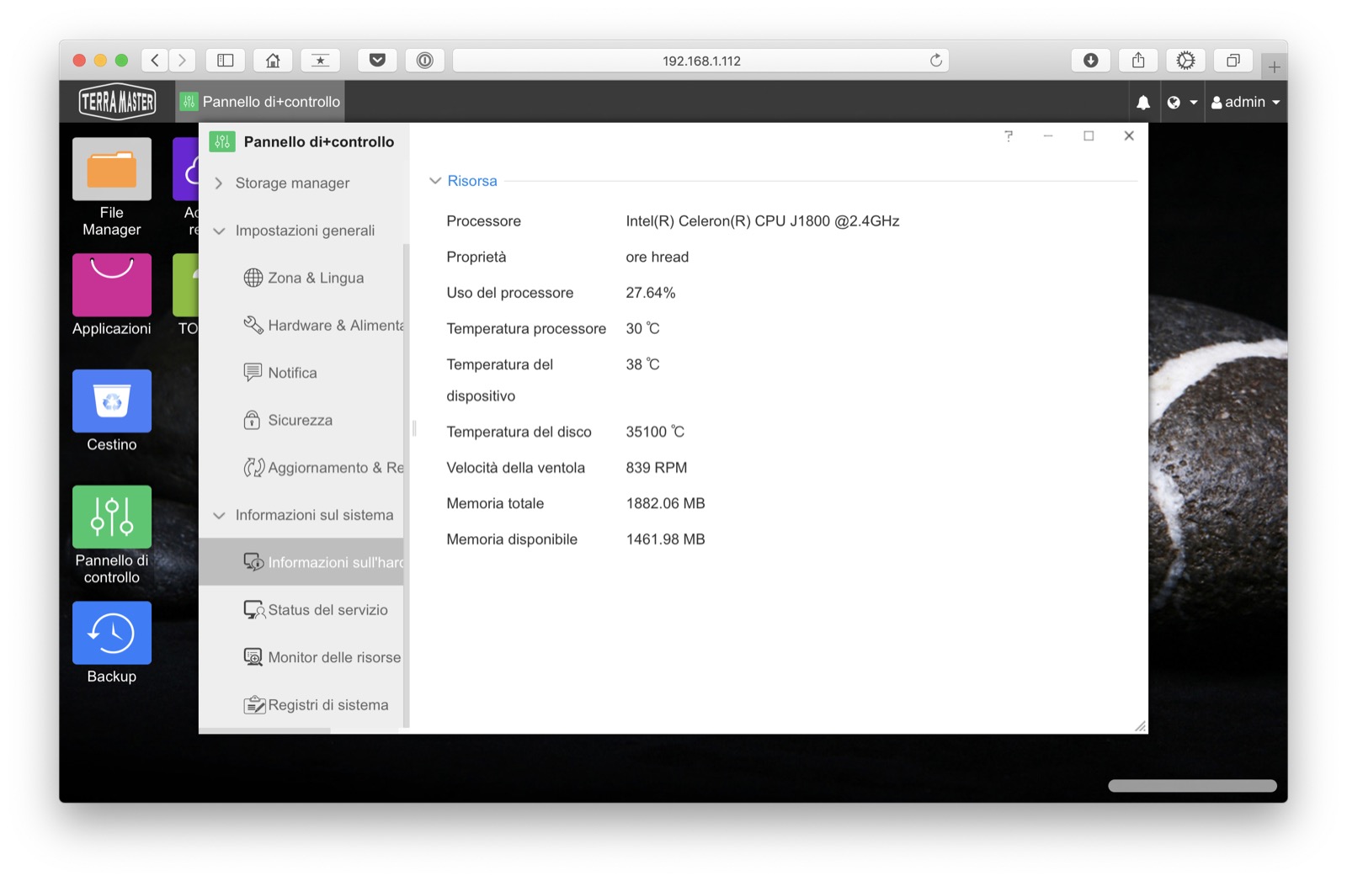Image resolution: width=1347 pixels, height=881 pixels.
Task: Minimize the Safari window with yellow button
Action: [x=100, y=61]
